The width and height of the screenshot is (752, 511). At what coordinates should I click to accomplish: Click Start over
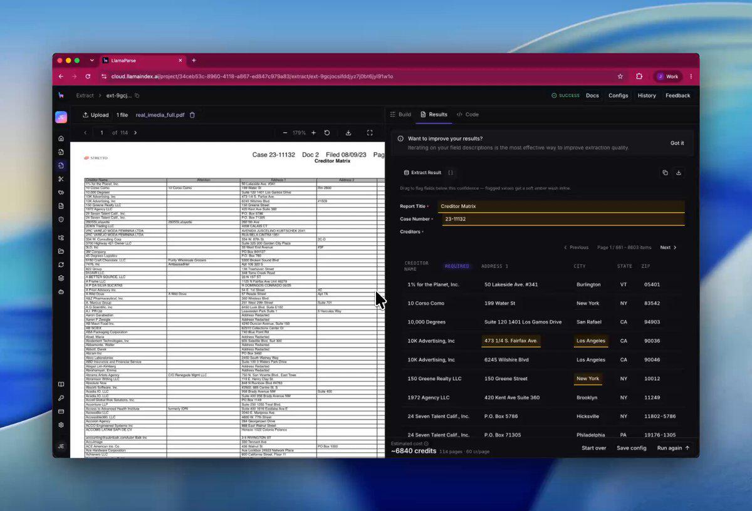593,448
